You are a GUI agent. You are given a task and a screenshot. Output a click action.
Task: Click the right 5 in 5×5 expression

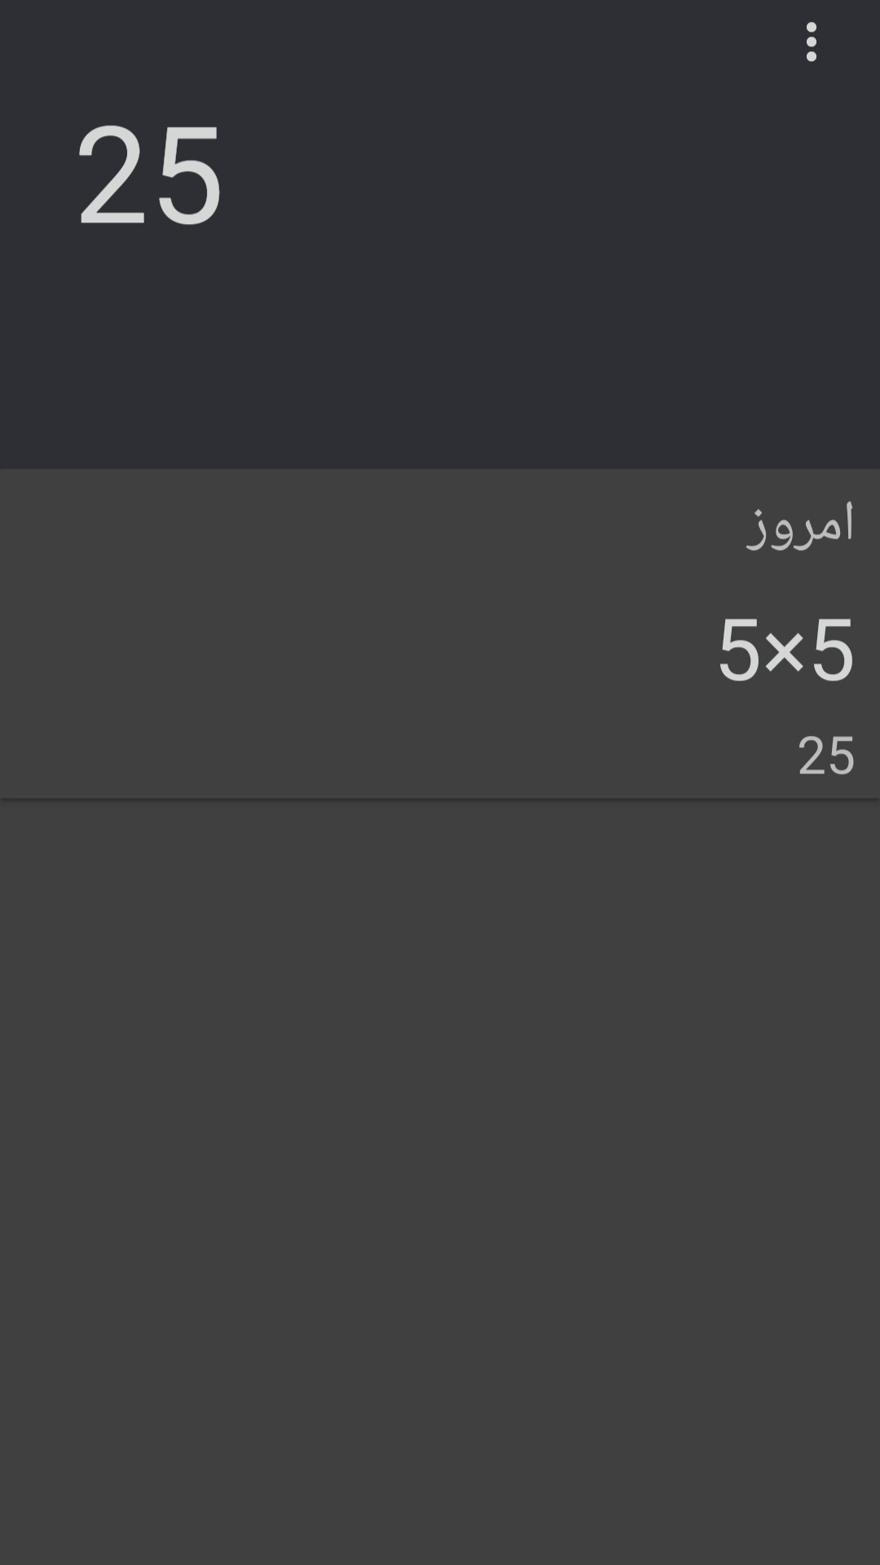pos(833,650)
